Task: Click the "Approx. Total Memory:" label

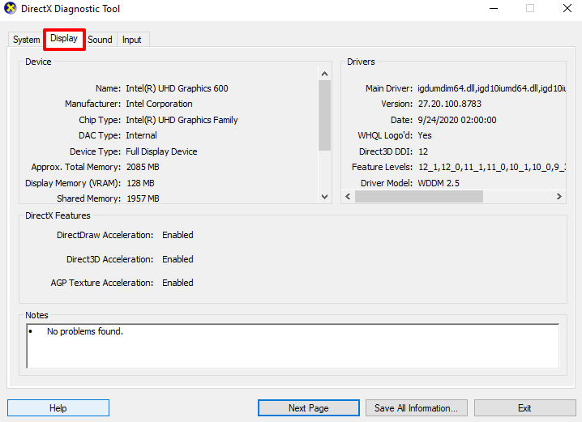Action: (76, 167)
